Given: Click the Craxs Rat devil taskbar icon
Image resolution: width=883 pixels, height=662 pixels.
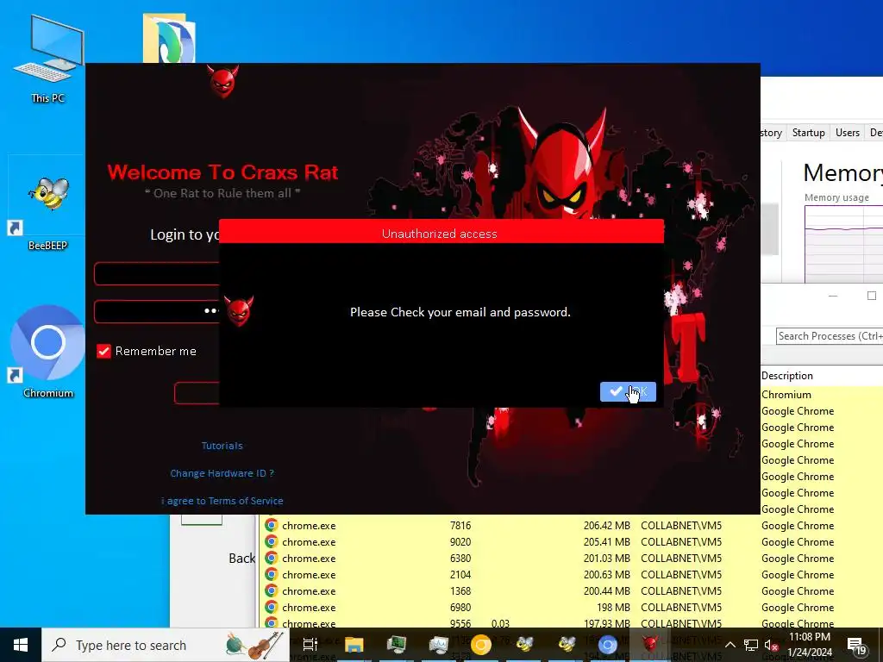Looking at the screenshot, I should [650, 643].
